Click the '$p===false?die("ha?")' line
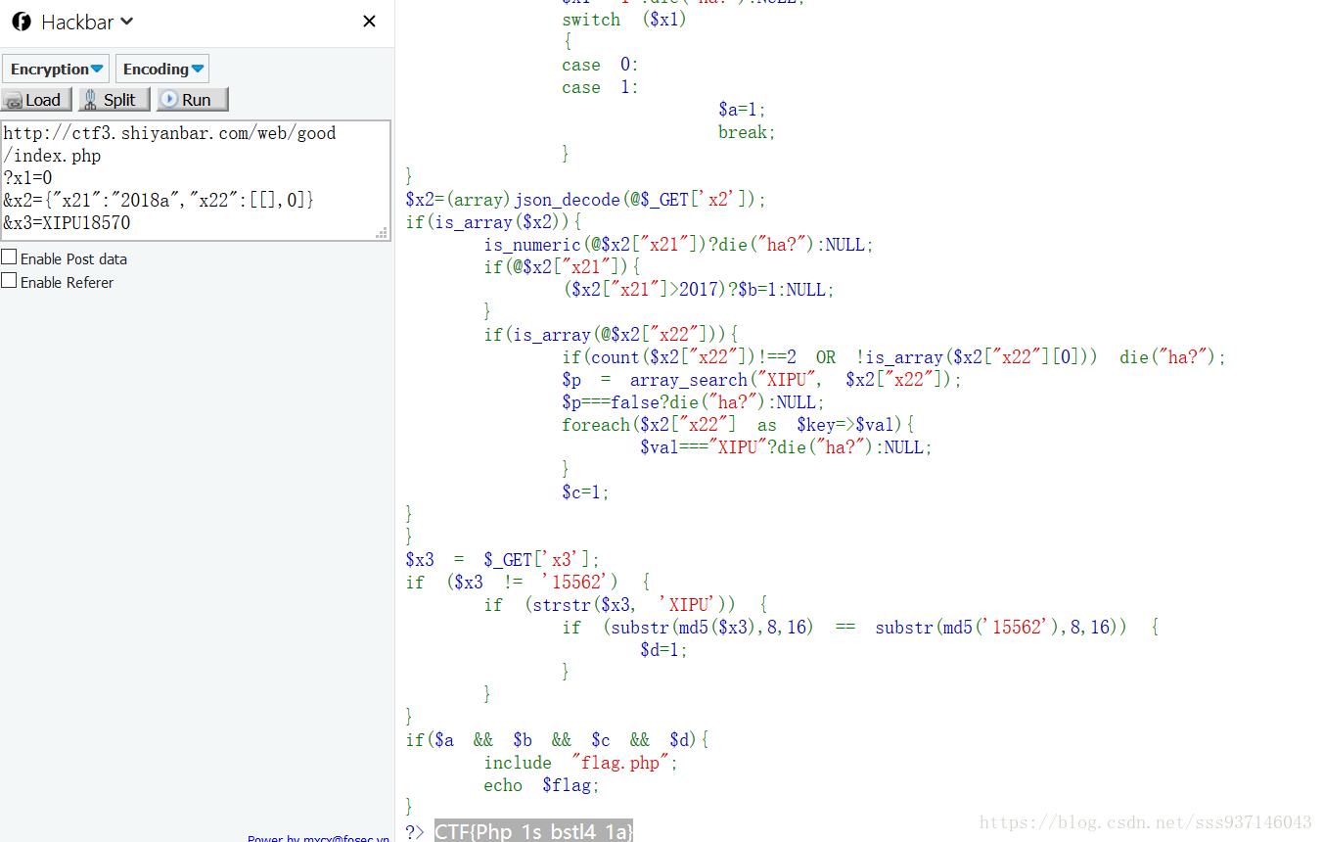 pyautogui.click(x=693, y=402)
